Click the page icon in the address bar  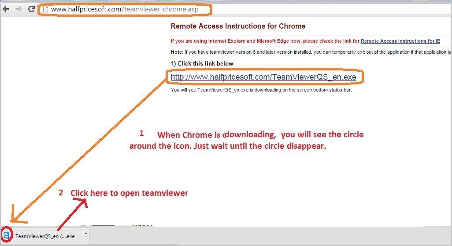point(45,9)
